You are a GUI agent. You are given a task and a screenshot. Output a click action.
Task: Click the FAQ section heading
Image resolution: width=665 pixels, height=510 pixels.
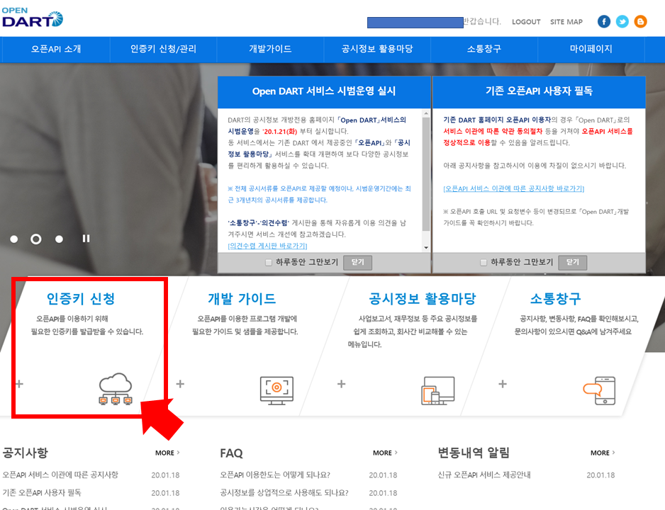(x=231, y=453)
